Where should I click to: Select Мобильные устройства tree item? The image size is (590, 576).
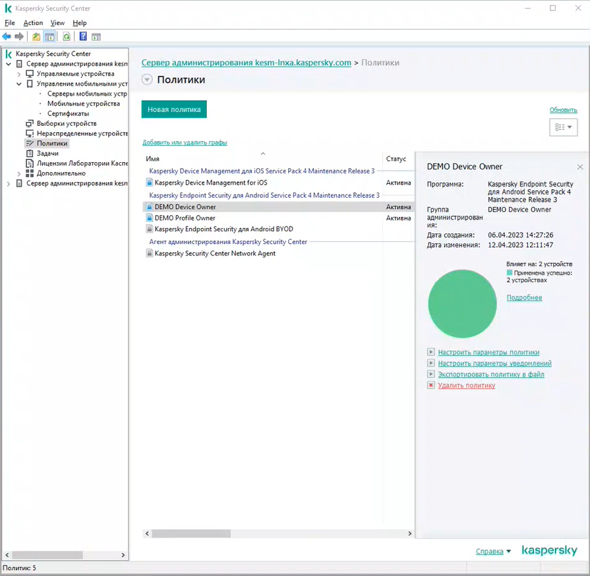(x=84, y=103)
